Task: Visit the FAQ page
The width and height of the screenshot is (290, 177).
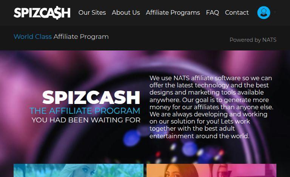Action: pos(213,12)
